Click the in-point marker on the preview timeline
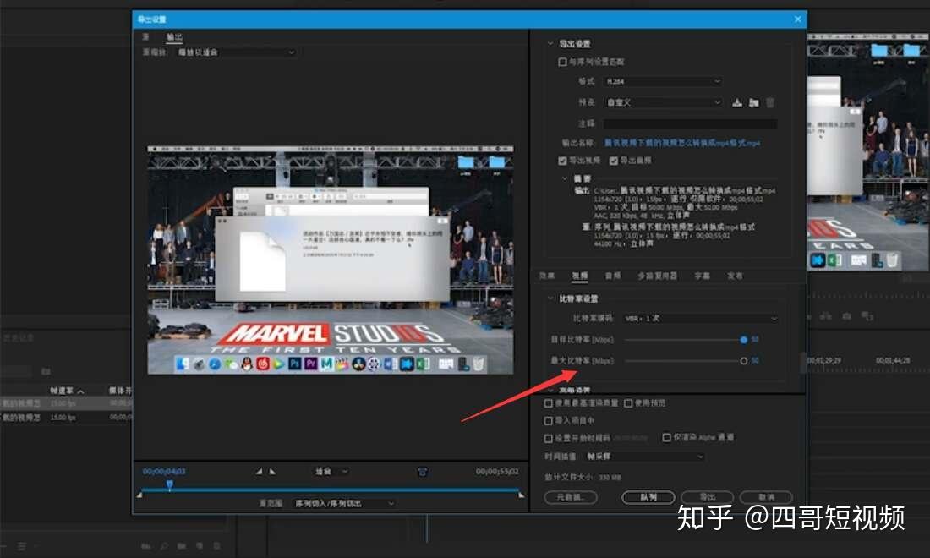The width and height of the screenshot is (930, 558). click(x=139, y=495)
